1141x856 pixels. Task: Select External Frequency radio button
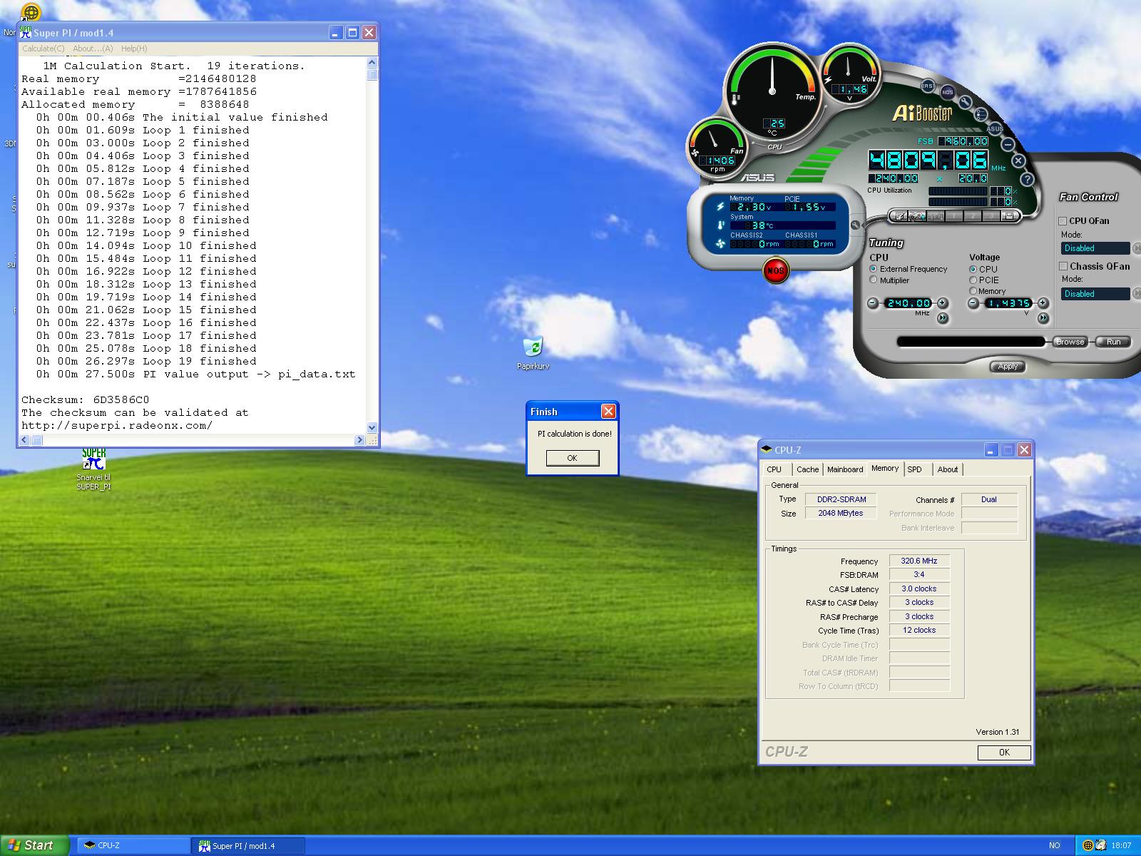point(873,269)
